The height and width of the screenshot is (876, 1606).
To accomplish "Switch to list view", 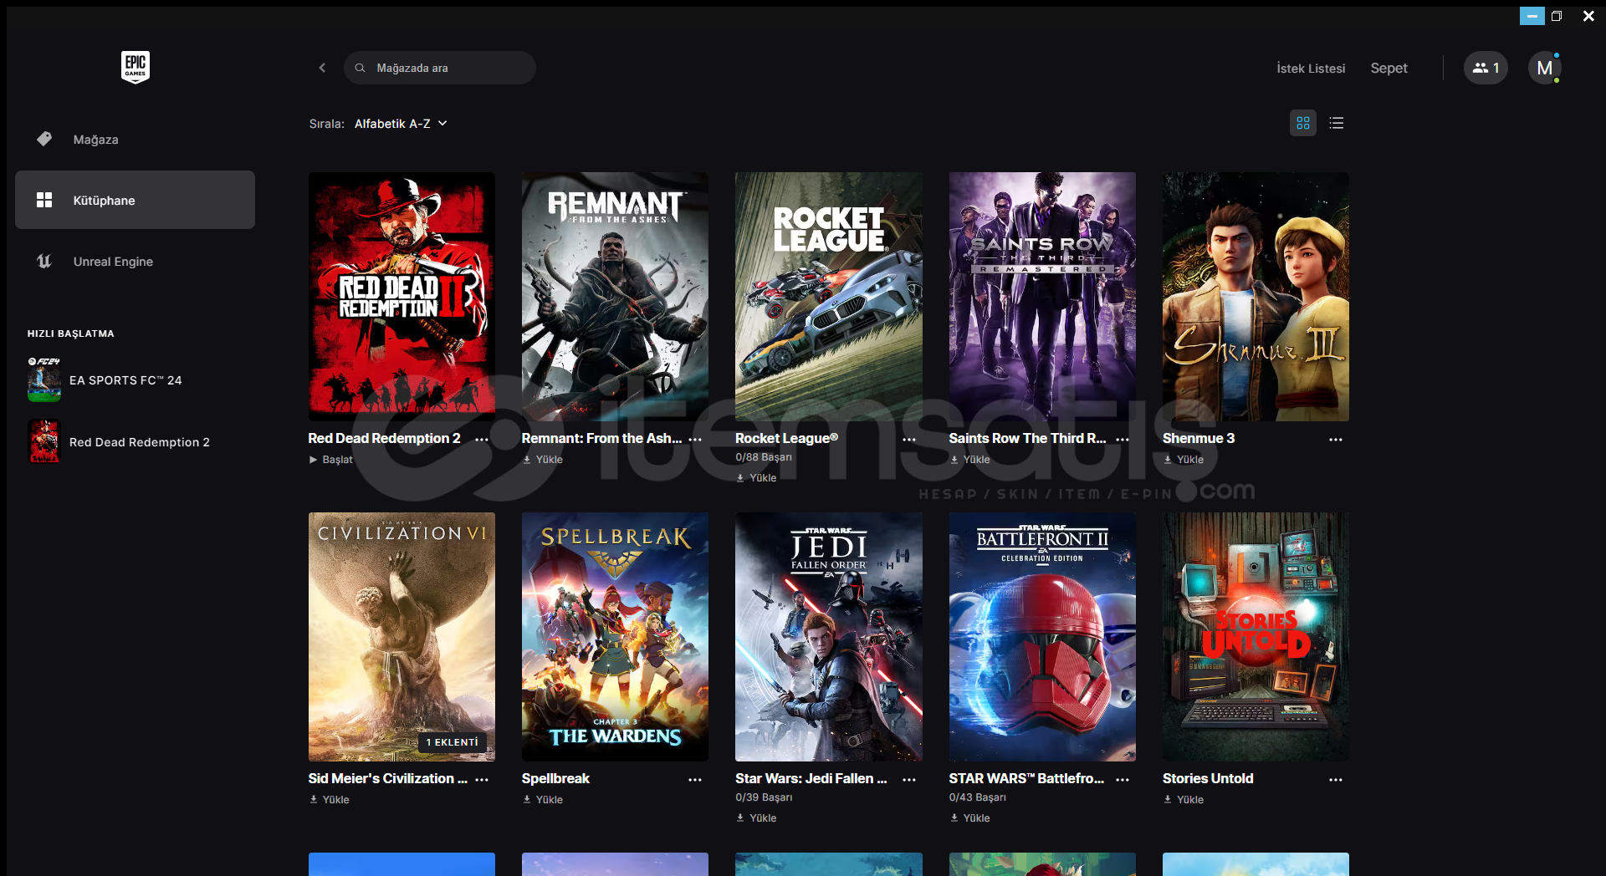I will point(1337,123).
